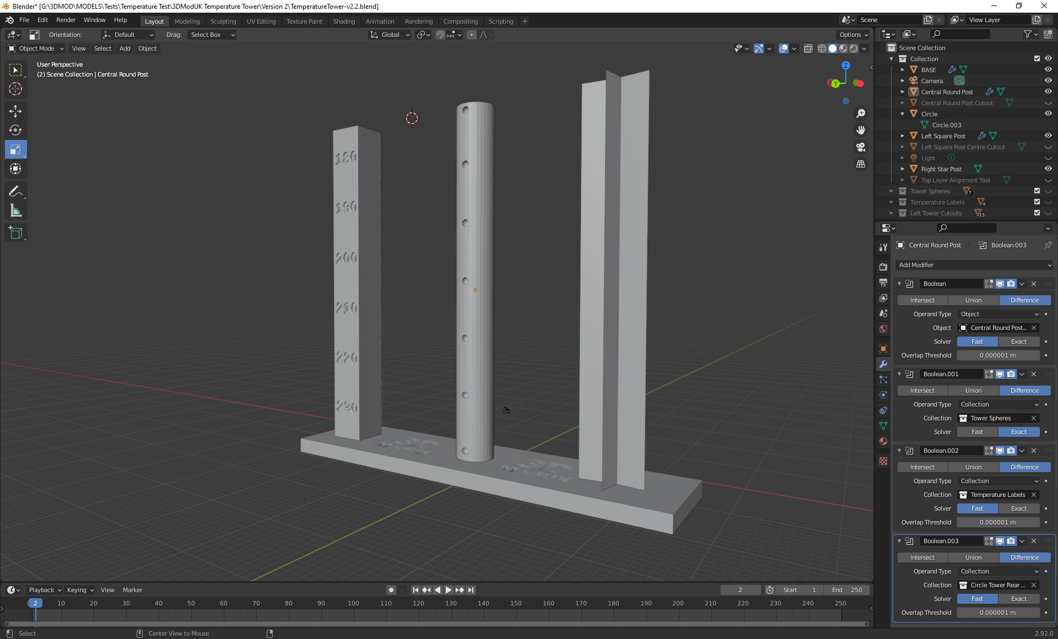Click the Add Cube tool

(x=15, y=233)
